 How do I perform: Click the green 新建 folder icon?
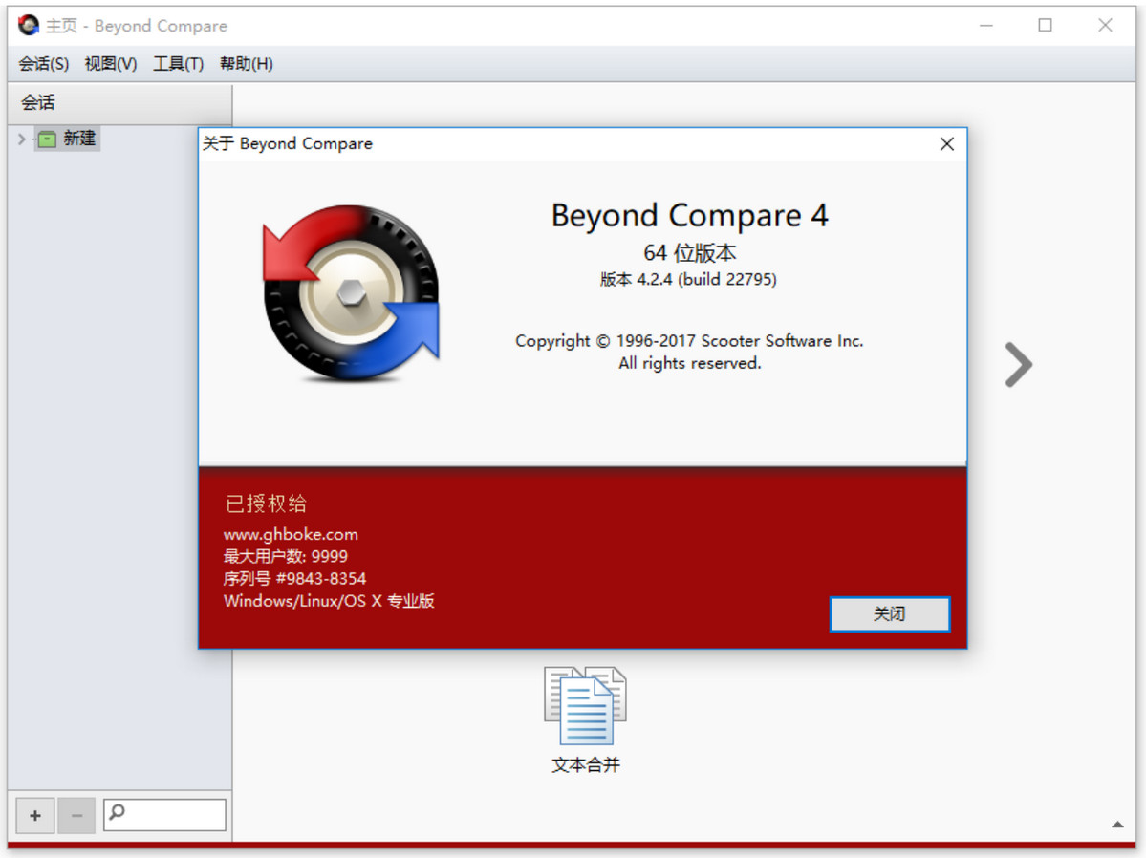47,139
